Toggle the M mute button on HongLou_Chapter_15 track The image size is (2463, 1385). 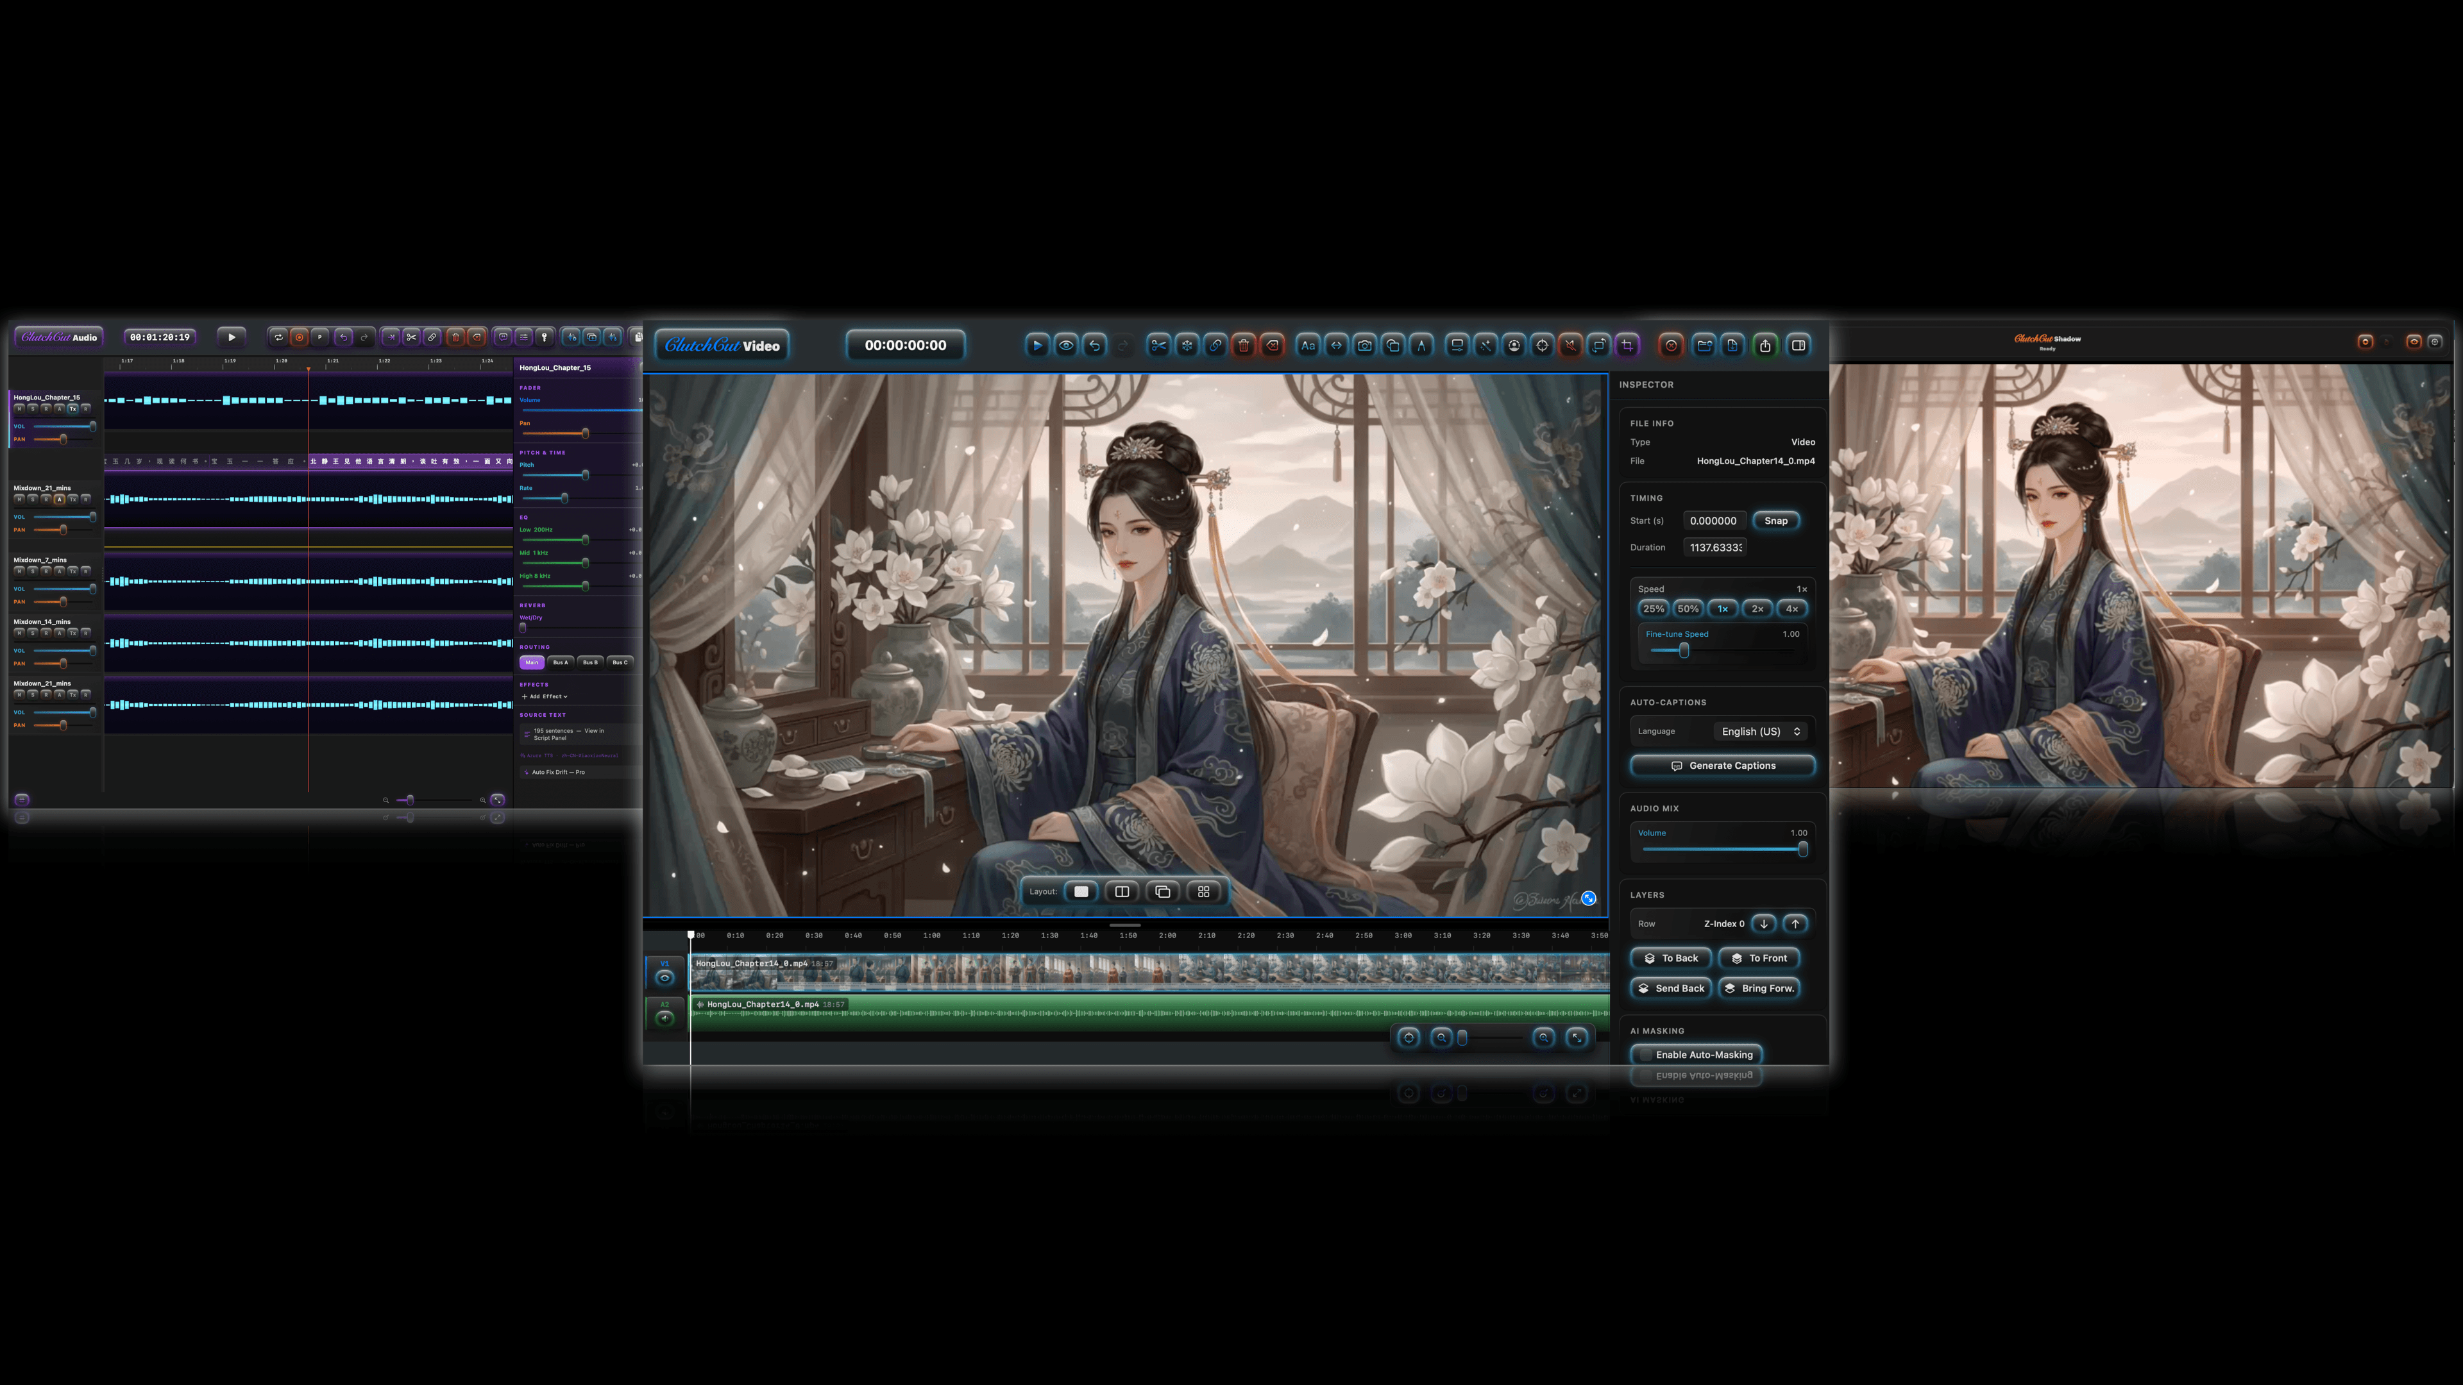[18, 408]
